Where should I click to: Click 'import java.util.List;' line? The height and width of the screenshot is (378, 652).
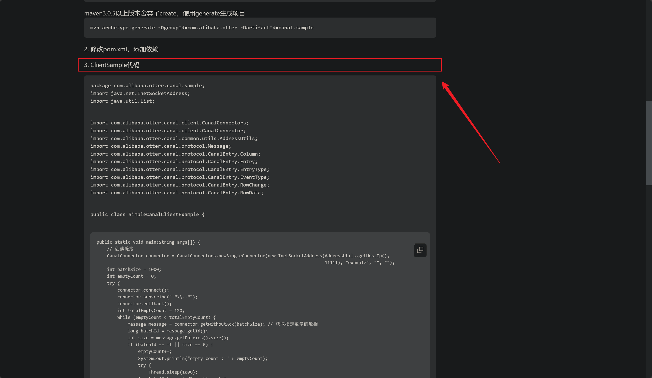(122, 101)
